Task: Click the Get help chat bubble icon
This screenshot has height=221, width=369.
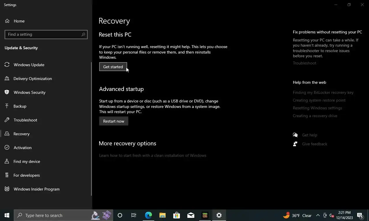Action: [295, 135]
